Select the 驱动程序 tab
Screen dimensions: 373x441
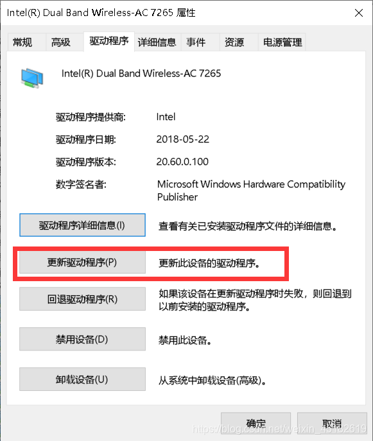pos(109,41)
